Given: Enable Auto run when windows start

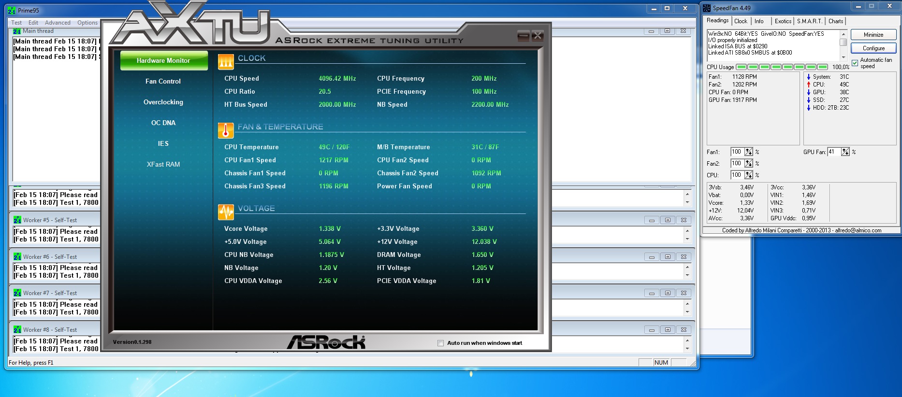Looking at the screenshot, I should 440,343.
